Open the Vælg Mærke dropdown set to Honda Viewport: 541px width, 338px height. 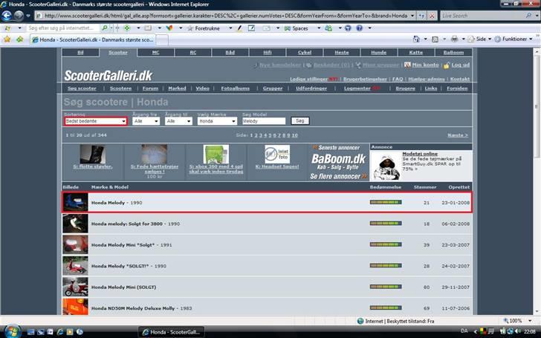coord(218,120)
